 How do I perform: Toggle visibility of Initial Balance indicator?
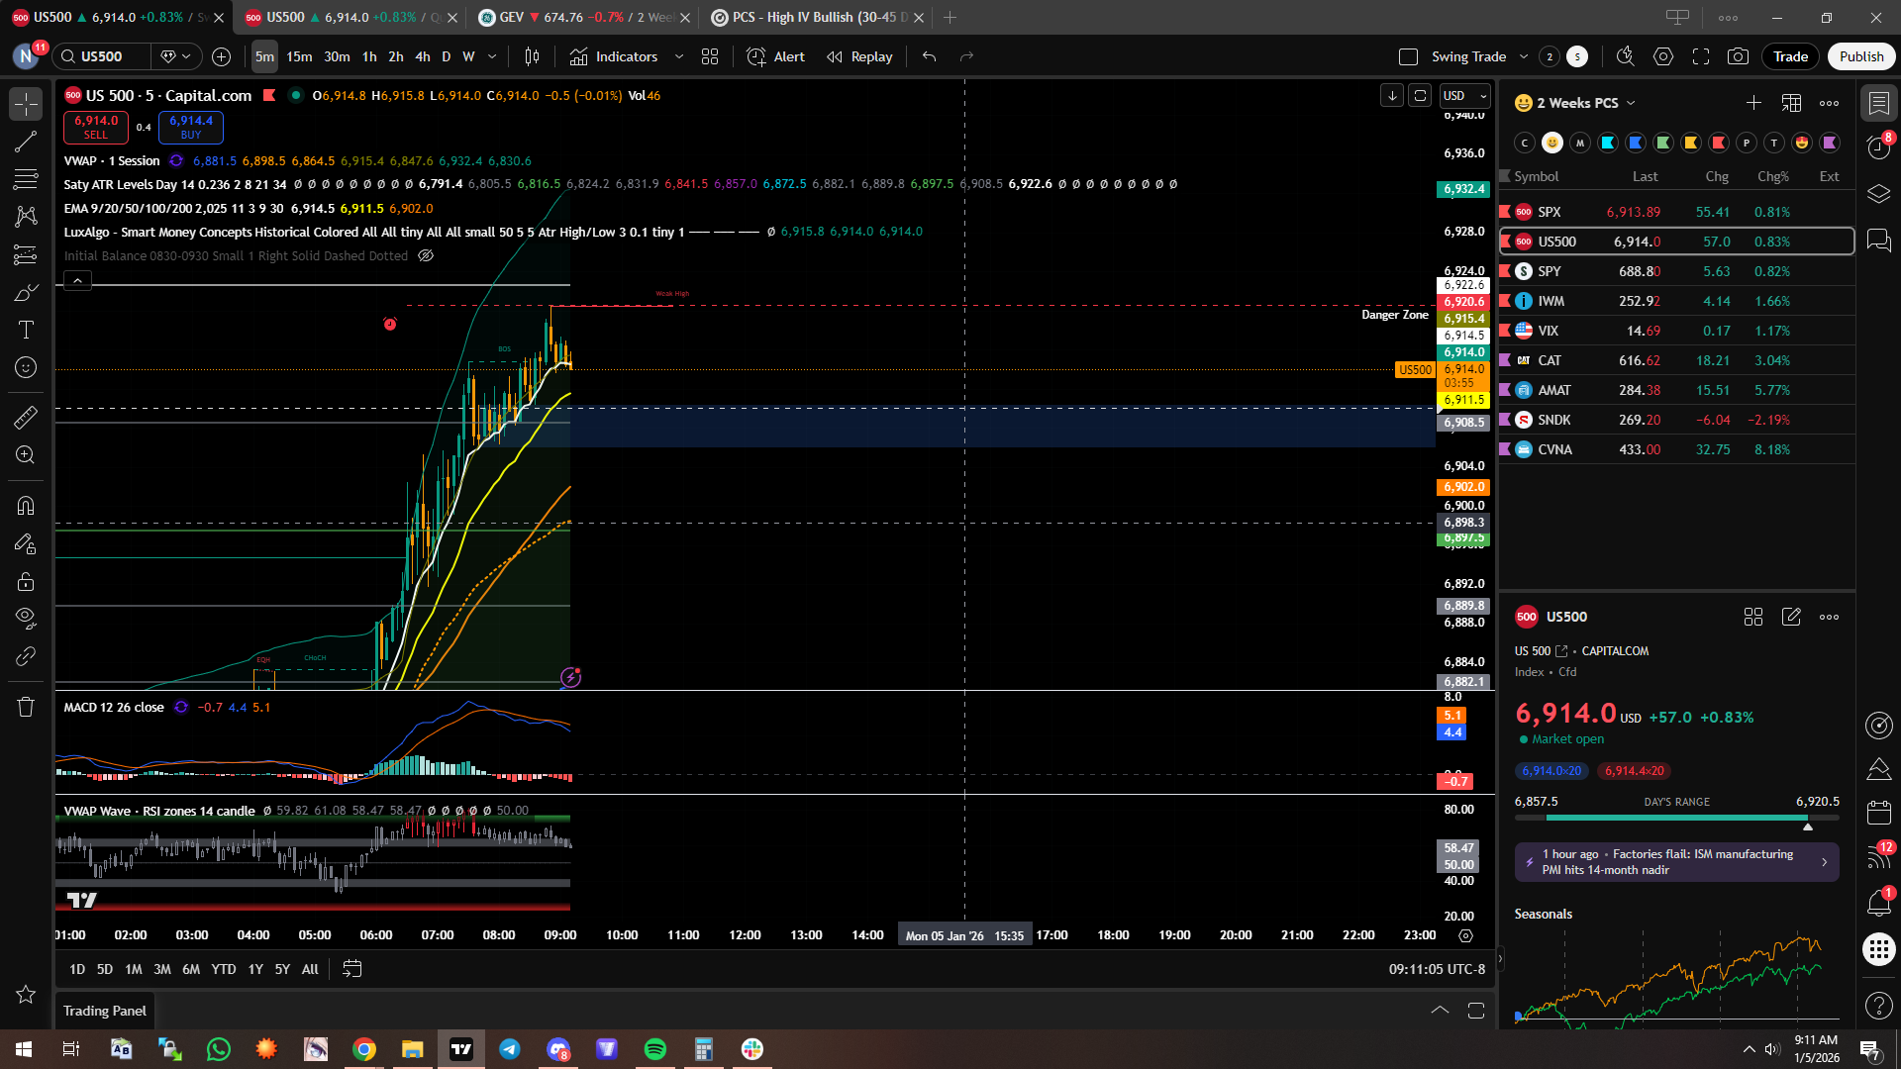coord(426,255)
